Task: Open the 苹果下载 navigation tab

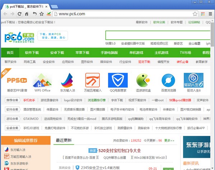Action: click(82, 53)
